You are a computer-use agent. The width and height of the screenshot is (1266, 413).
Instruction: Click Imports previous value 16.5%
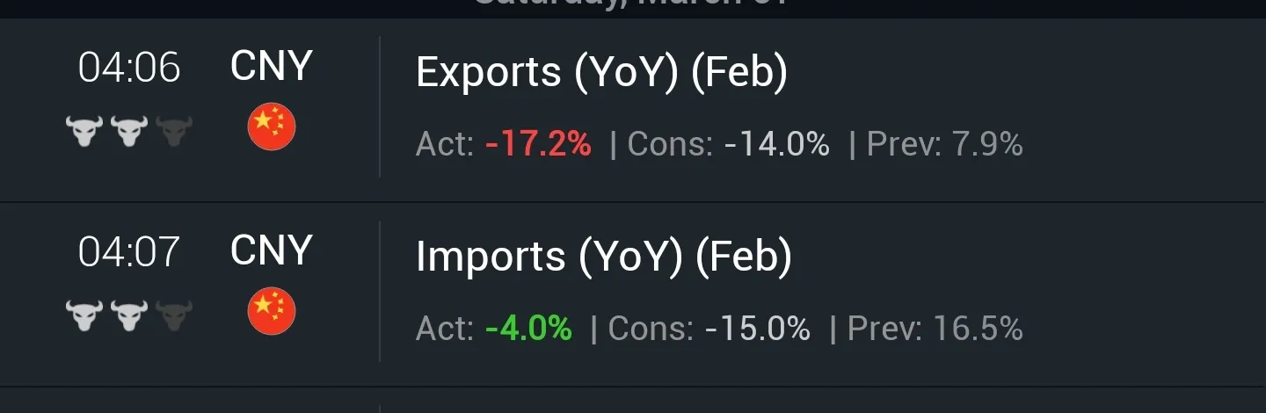[x=978, y=329]
